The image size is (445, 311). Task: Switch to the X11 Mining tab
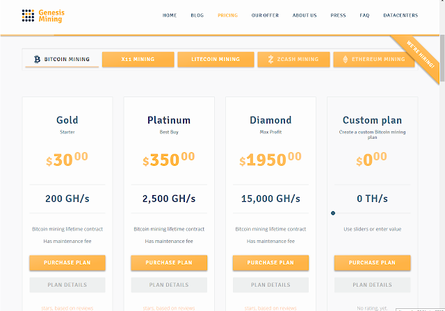pos(138,59)
